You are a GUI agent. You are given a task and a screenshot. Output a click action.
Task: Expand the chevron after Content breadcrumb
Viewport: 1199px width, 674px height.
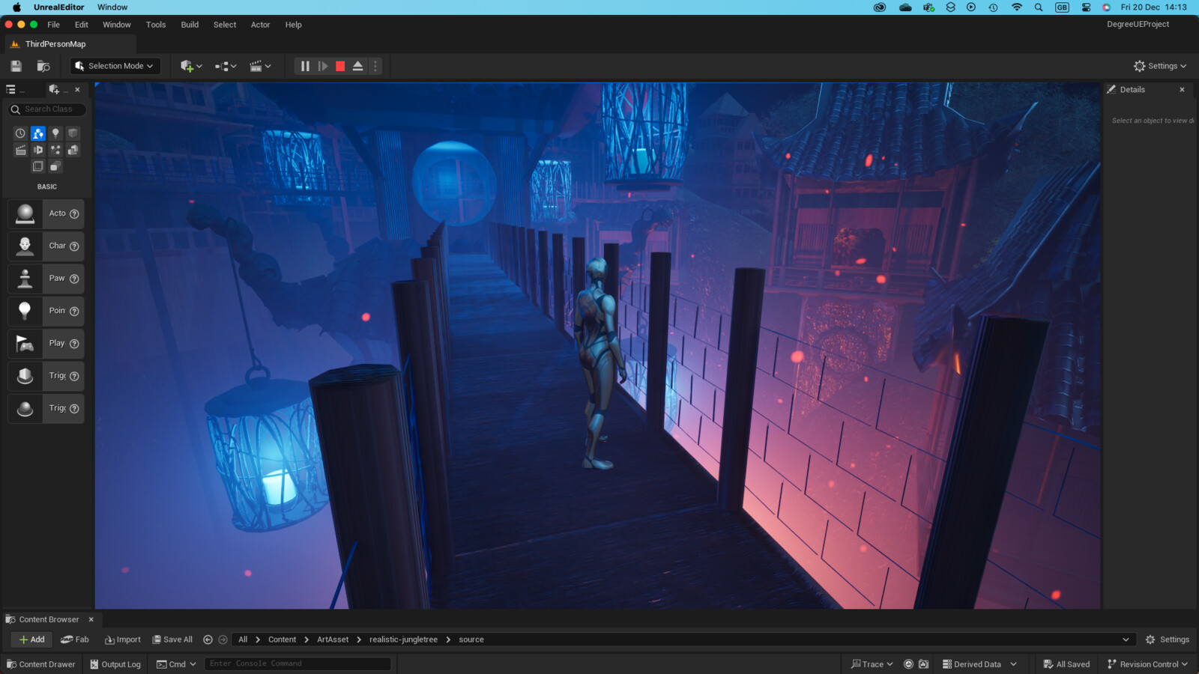click(x=306, y=640)
